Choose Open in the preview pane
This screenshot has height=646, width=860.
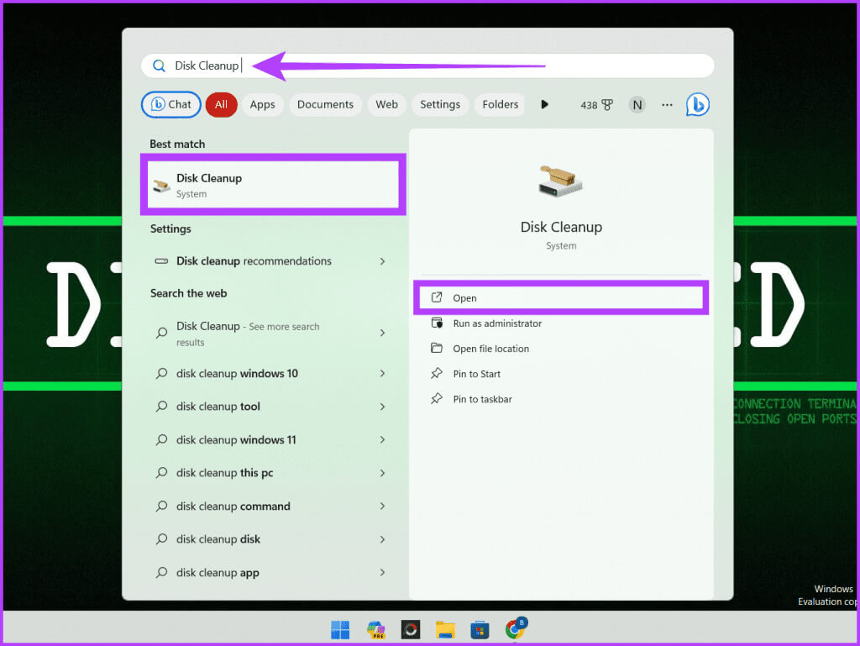[561, 297]
